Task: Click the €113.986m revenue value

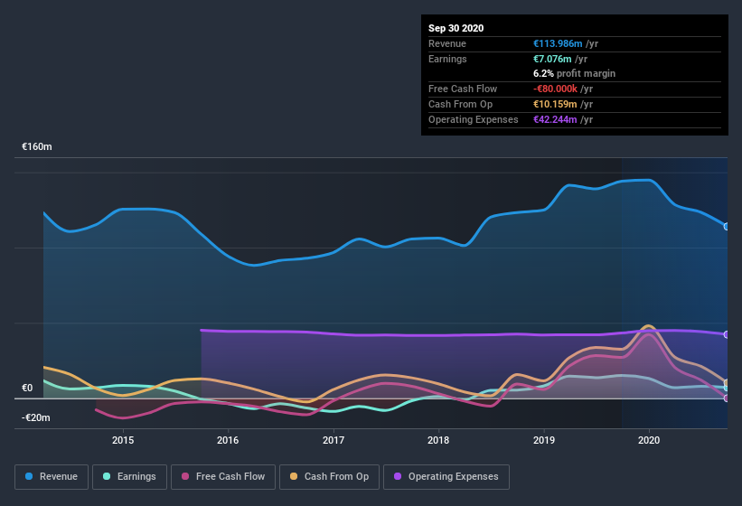Action: [x=558, y=43]
